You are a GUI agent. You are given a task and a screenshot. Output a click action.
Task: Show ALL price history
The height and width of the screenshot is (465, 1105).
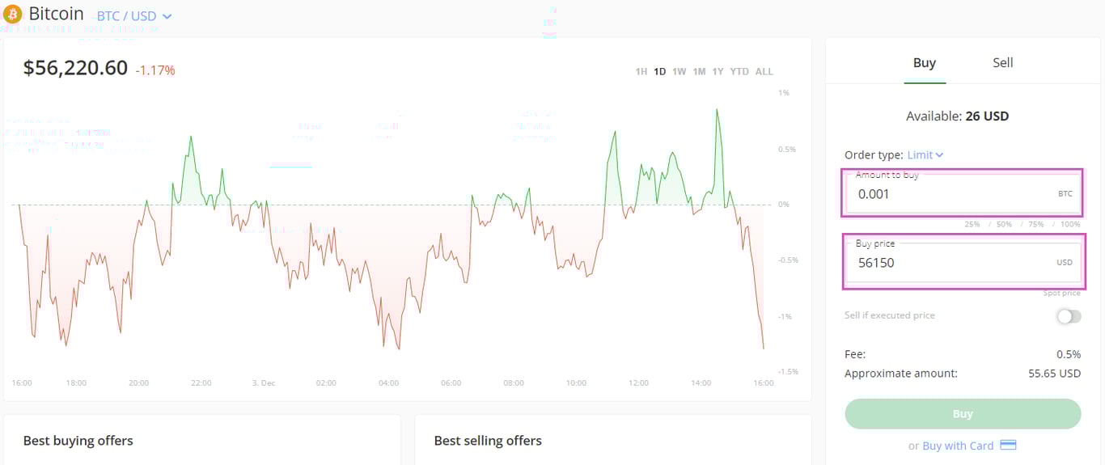tap(764, 72)
